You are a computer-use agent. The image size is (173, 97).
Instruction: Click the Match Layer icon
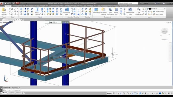(x=154, y=14)
